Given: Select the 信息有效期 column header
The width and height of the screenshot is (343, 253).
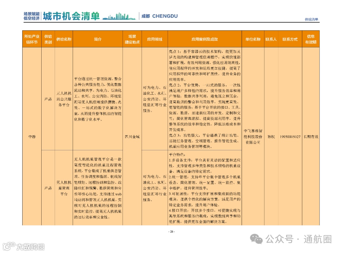Looking at the screenshot, I should click(x=311, y=39).
